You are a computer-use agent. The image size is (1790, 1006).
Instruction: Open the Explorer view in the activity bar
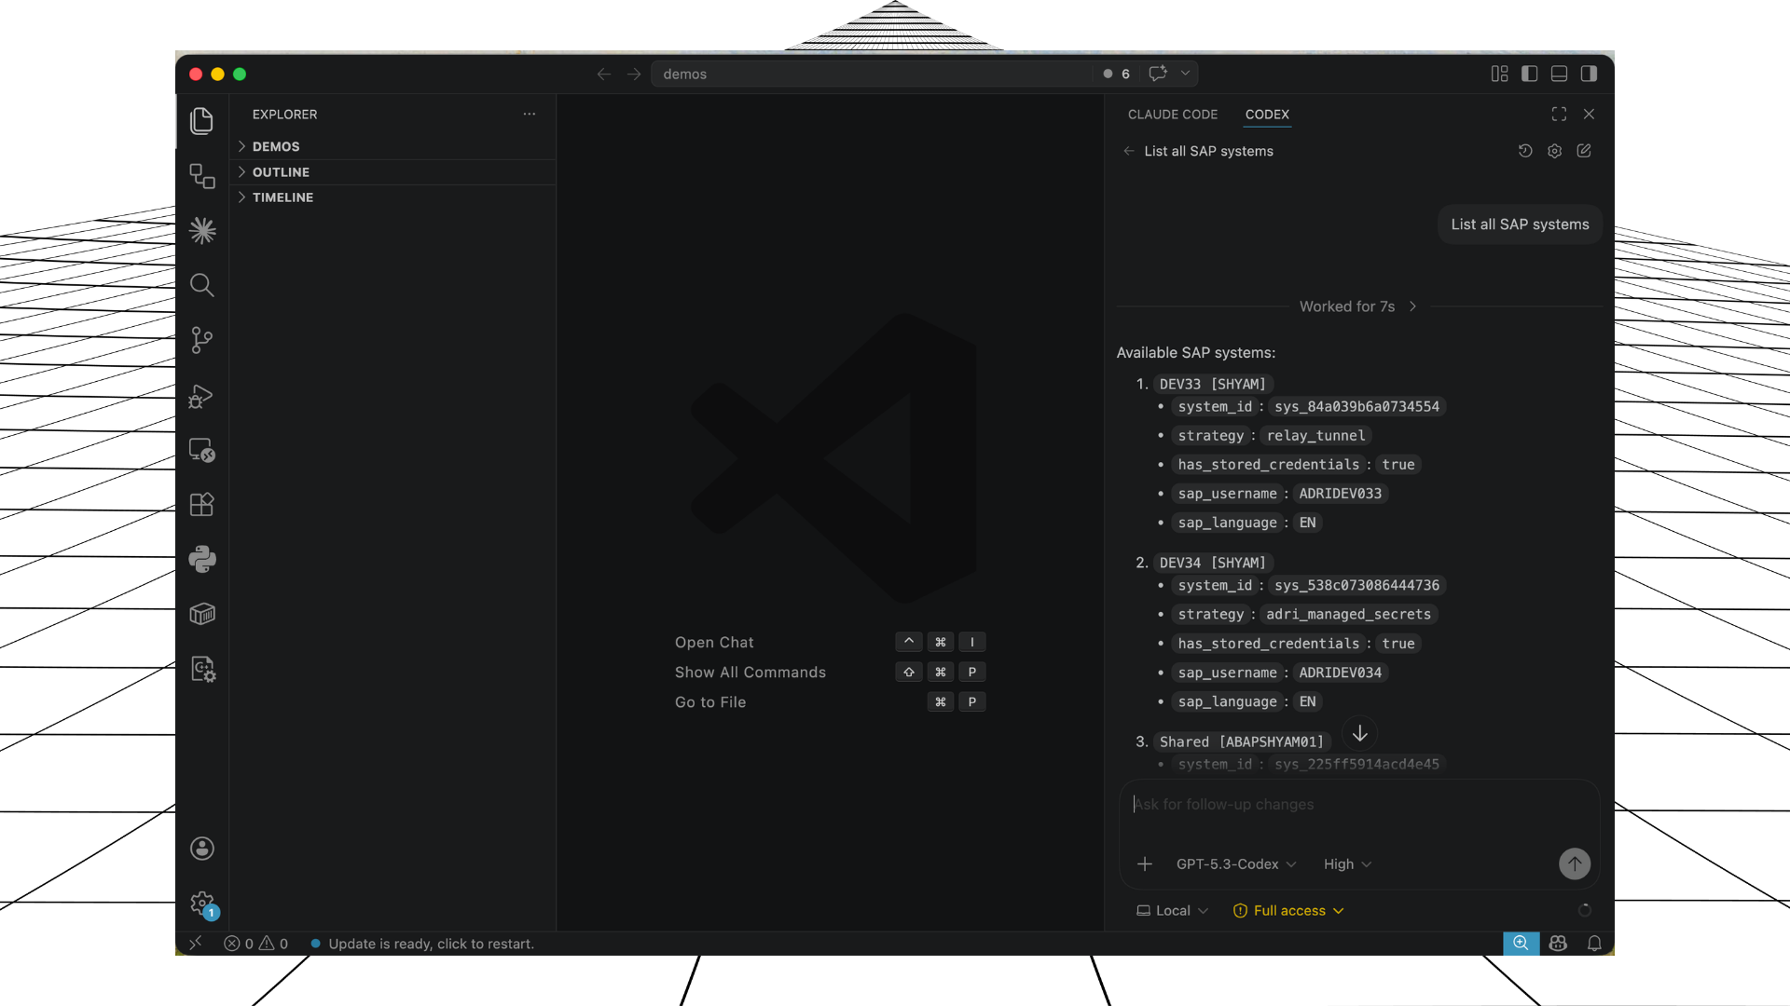[201, 120]
